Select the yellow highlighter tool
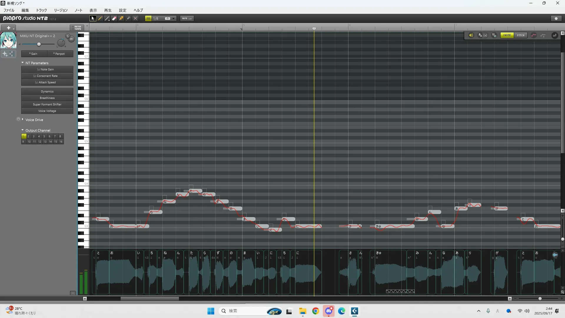The width and height of the screenshot is (565, 318). pyautogui.click(x=121, y=19)
